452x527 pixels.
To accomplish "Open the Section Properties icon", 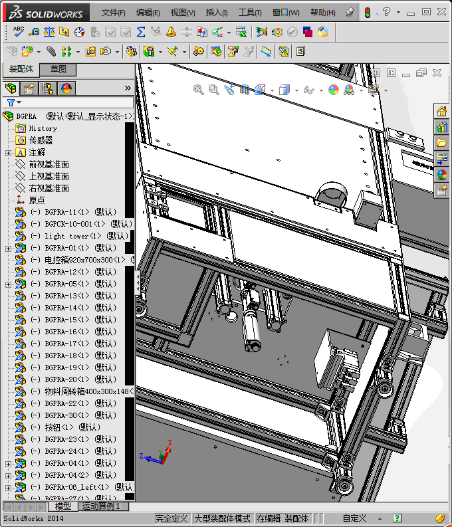I will pos(64,32).
